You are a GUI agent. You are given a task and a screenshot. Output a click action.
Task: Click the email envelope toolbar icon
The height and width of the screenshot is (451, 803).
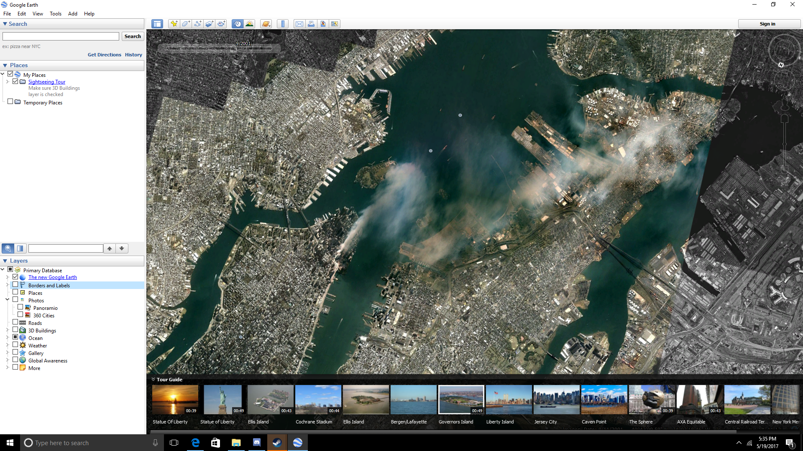pos(299,24)
